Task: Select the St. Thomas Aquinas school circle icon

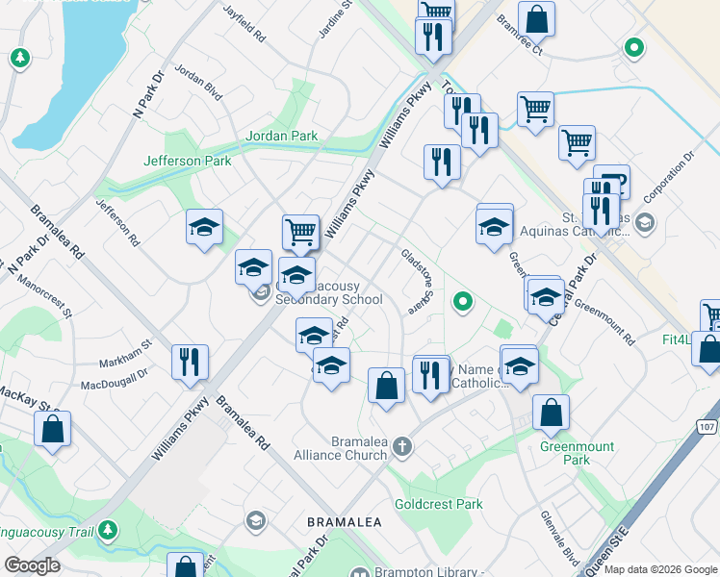Action: click(x=645, y=223)
